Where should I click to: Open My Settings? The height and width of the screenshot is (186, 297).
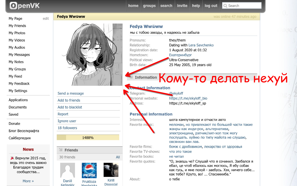18,91
